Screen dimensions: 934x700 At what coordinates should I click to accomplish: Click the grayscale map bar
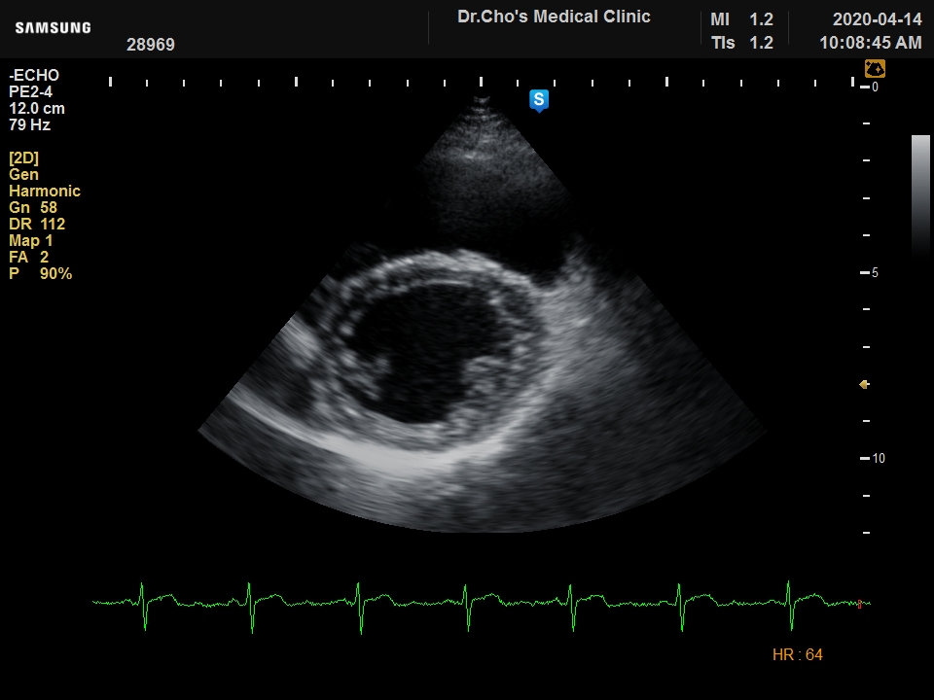pos(919,194)
